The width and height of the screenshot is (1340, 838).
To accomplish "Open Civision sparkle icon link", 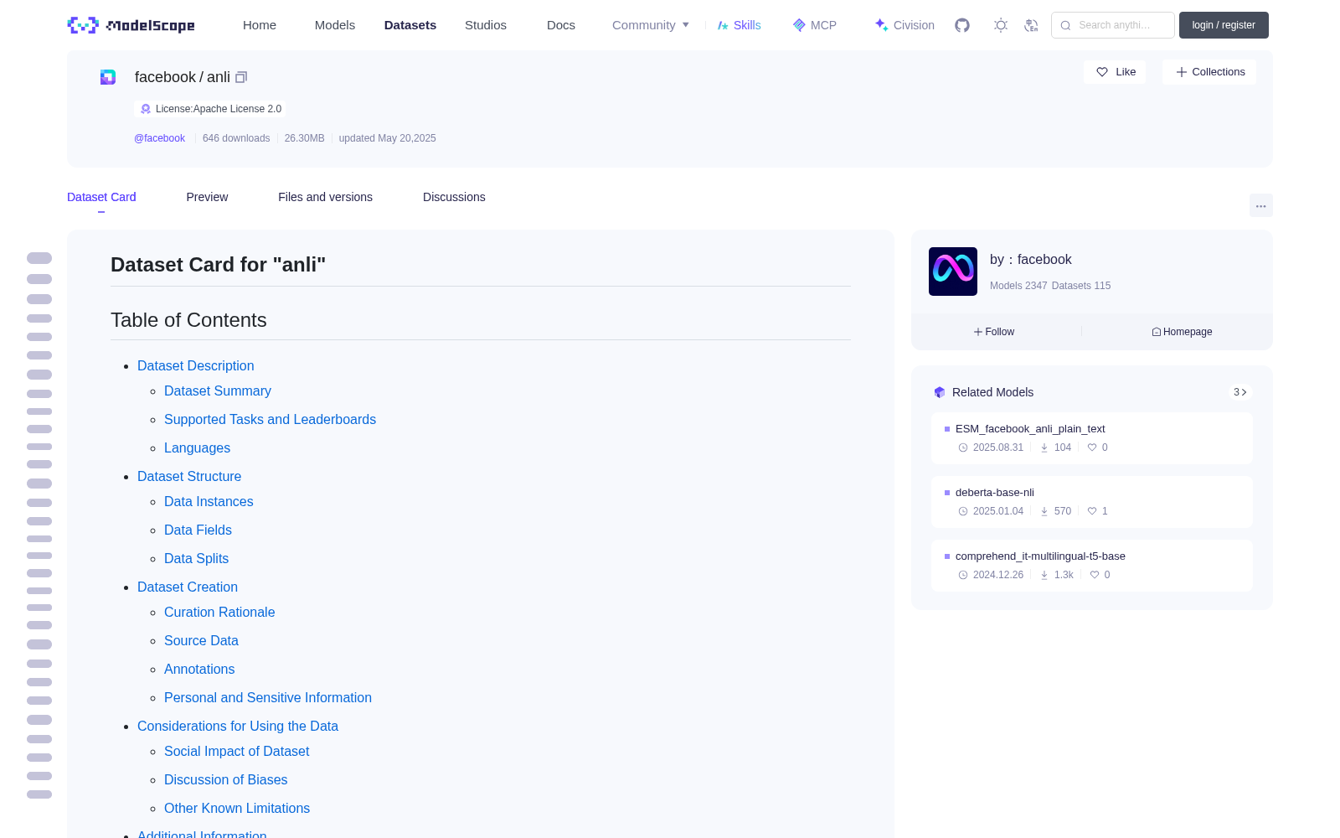I will point(881,25).
